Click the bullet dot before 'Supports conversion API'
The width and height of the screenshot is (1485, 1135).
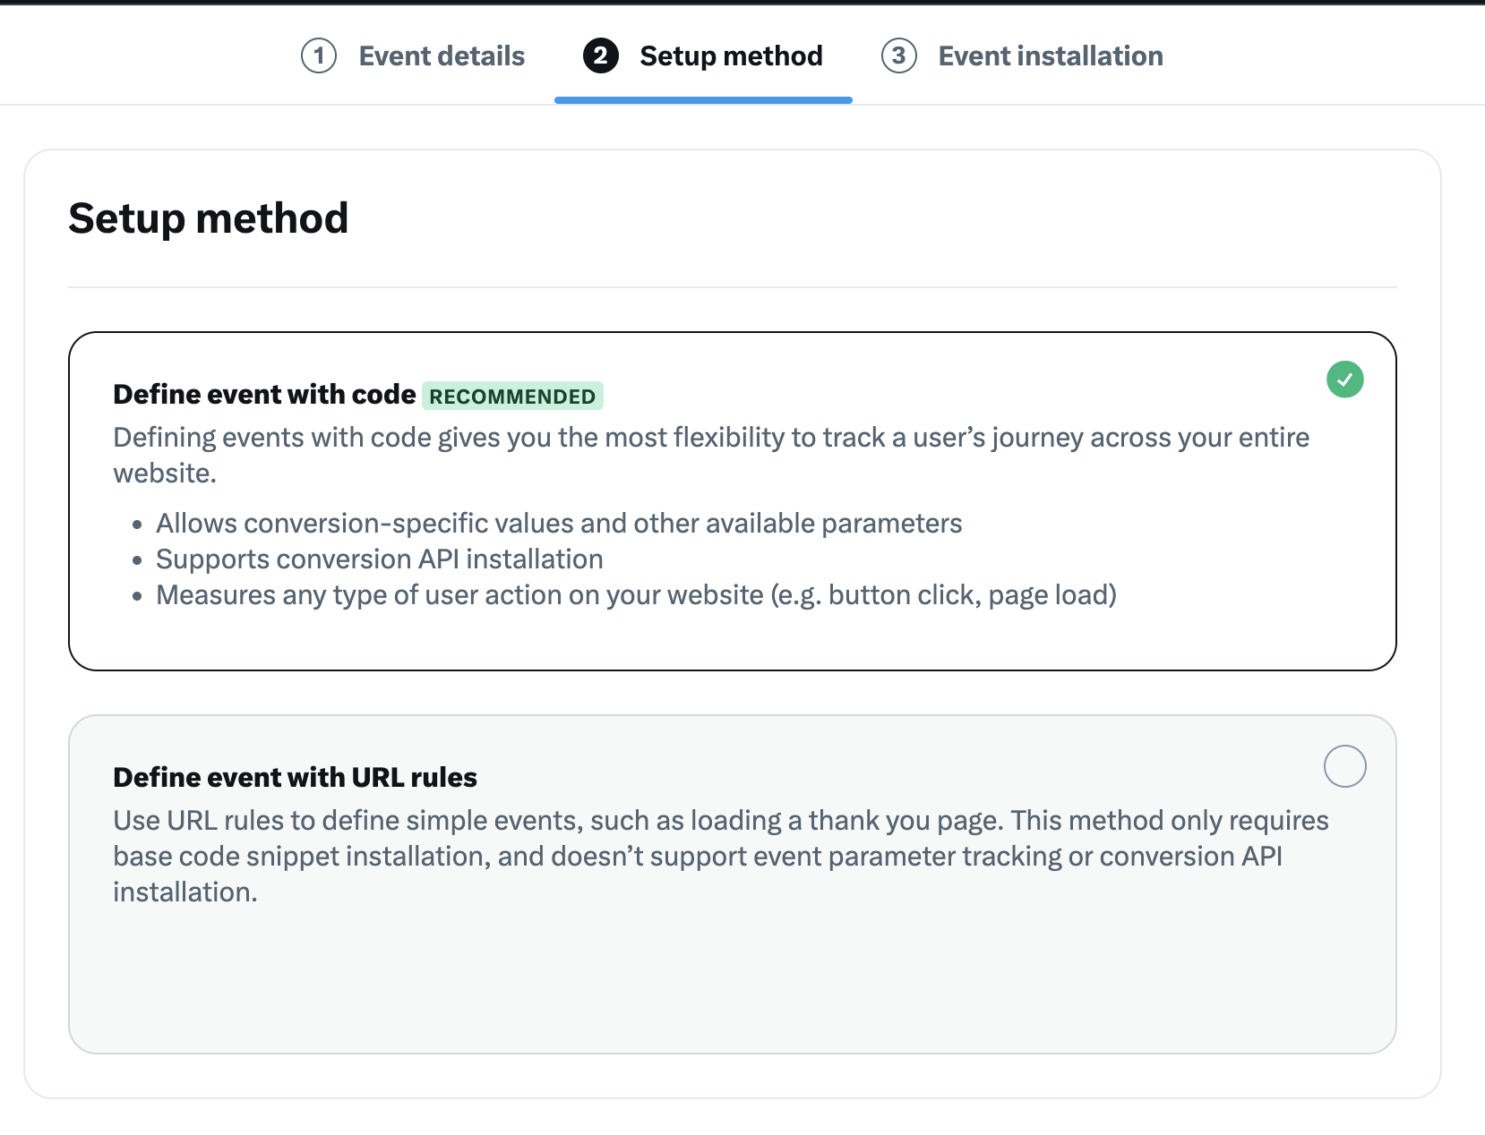point(137,560)
